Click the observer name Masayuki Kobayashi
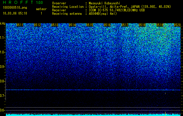The width and height of the screenshot is (183, 116). tap(104, 3)
